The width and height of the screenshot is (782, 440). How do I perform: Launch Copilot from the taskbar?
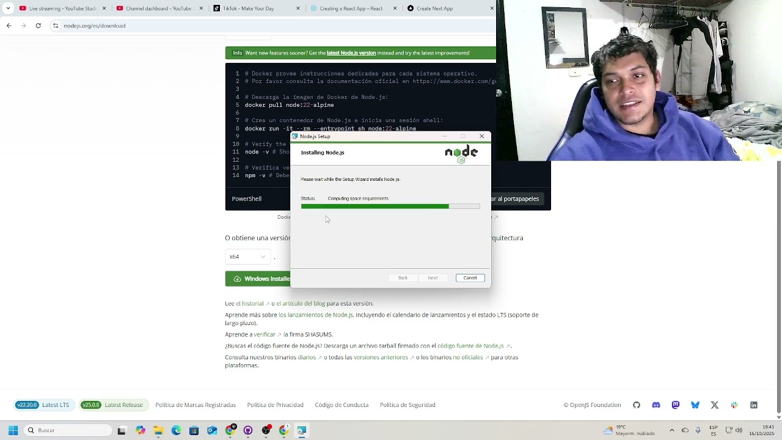[x=141, y=430]
